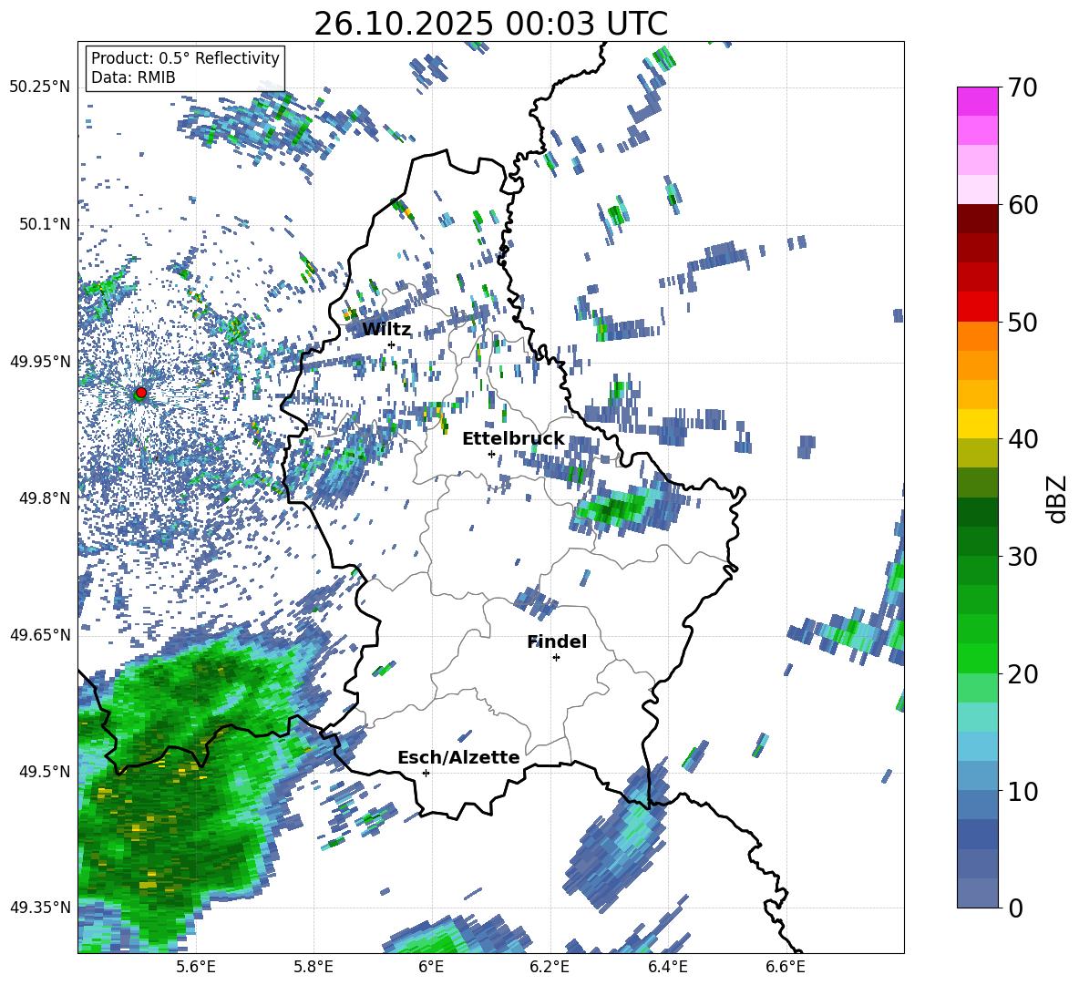Click the 40 dBZ colorbar tick label
The width and height of the screenshot is (1079, 985).
pos(1023,439)
